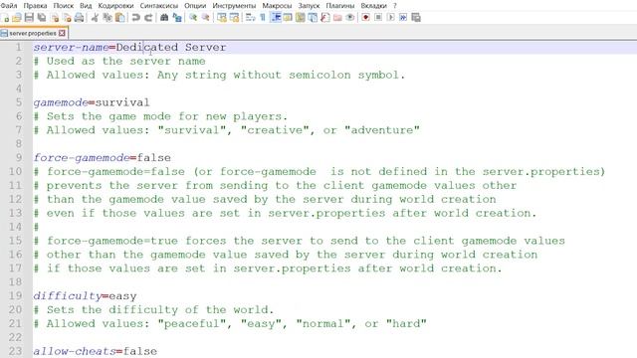This screenshot has height=358, width=637.
Task: Click the Save All icon
Action: pos(42,18)
